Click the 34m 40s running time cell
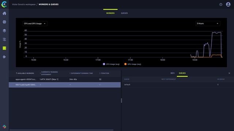 pos(73,79)
